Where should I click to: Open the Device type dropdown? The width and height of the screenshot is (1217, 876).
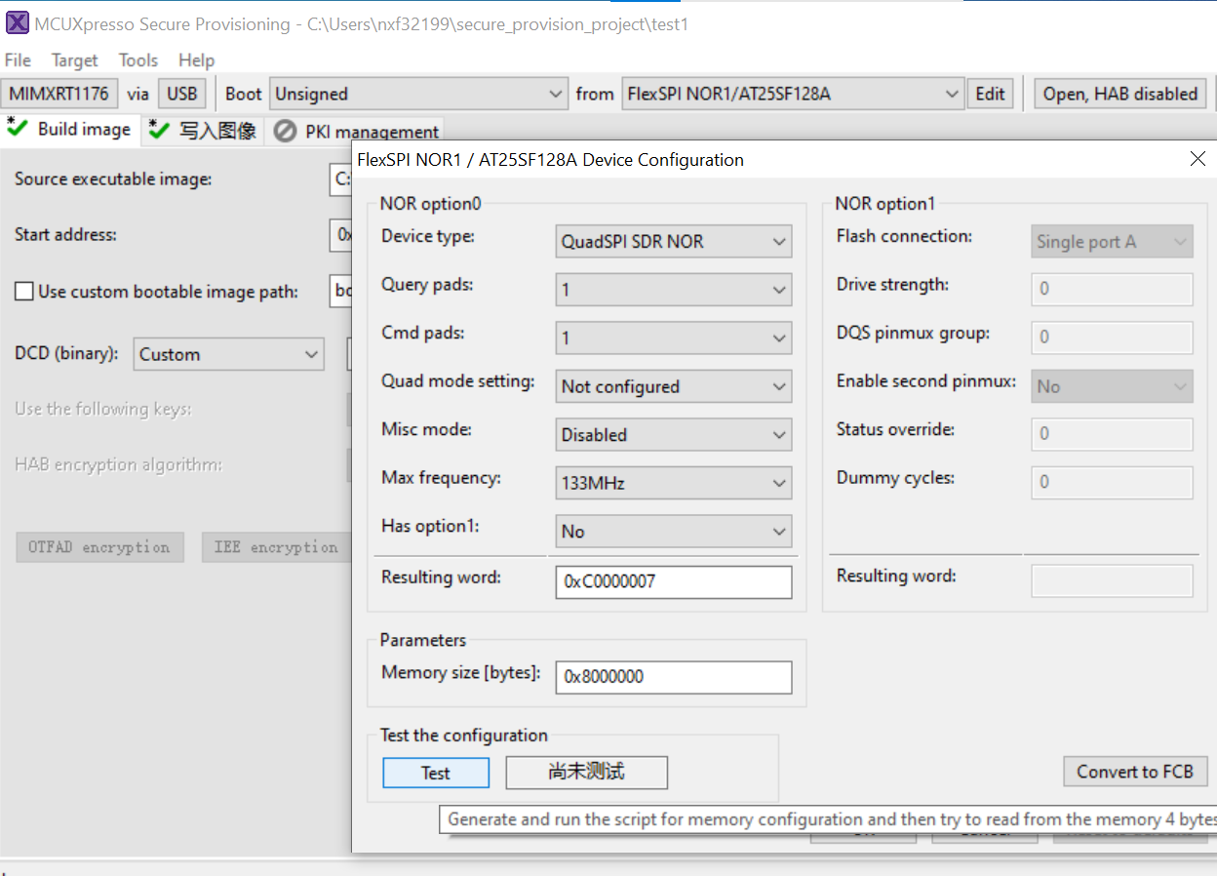click(x=779, y=241)
